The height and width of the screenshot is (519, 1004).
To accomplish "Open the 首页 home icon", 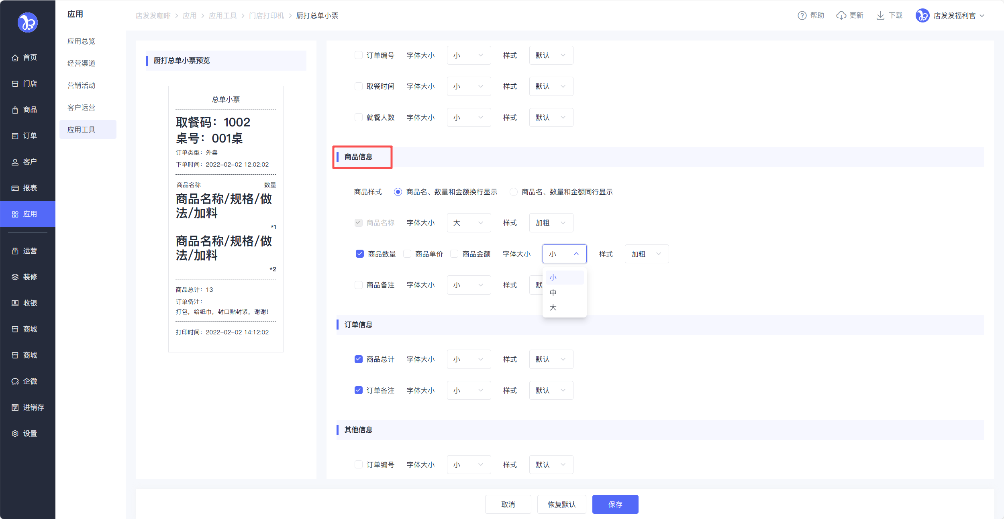I will (x=15, y=58).
